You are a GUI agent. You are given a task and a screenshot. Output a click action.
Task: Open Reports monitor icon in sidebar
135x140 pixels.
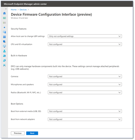5,46
